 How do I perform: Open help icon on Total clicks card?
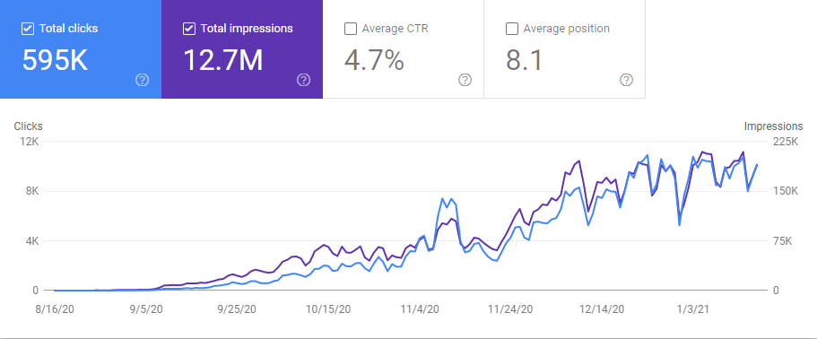143,80
